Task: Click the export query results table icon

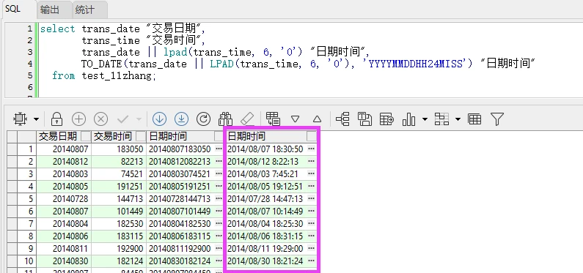Action: [386, 119]
